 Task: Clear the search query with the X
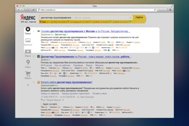coord(130,18)
